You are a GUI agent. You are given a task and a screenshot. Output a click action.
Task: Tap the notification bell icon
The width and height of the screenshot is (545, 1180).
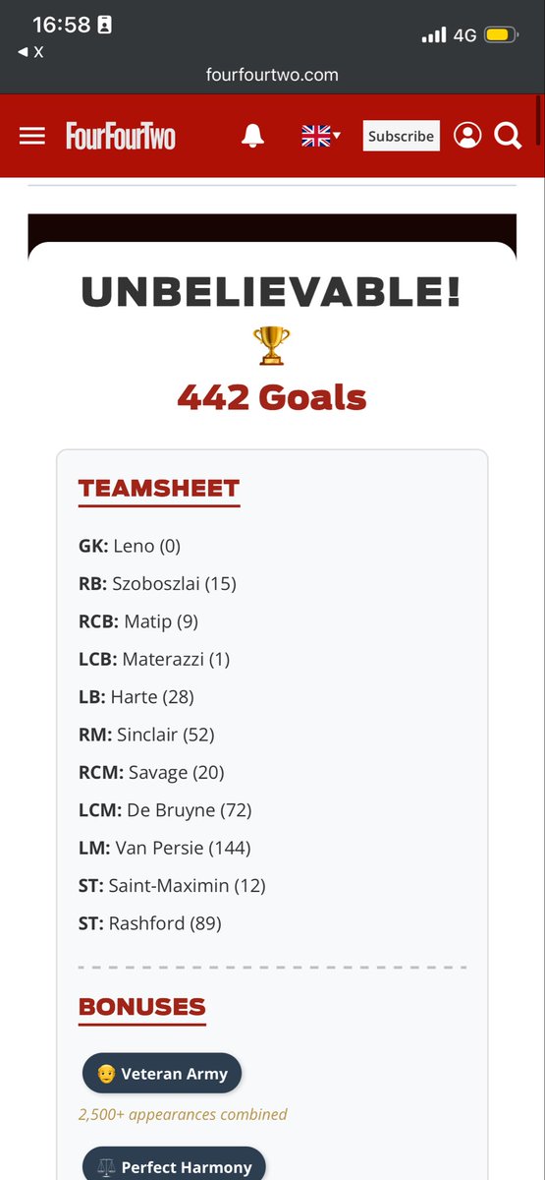tap(252, 137)
